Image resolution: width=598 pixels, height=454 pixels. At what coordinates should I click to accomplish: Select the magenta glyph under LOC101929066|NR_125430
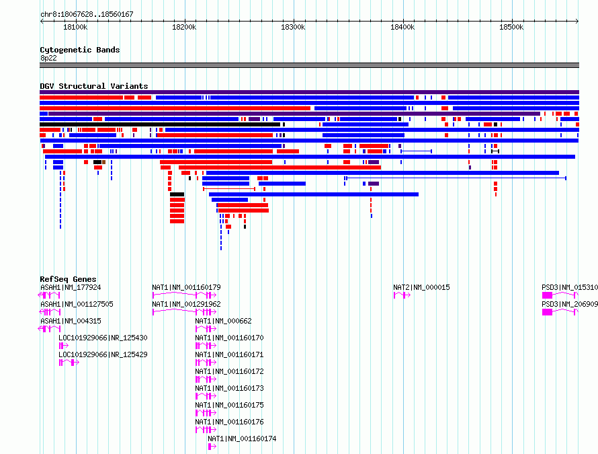[64, 346]
